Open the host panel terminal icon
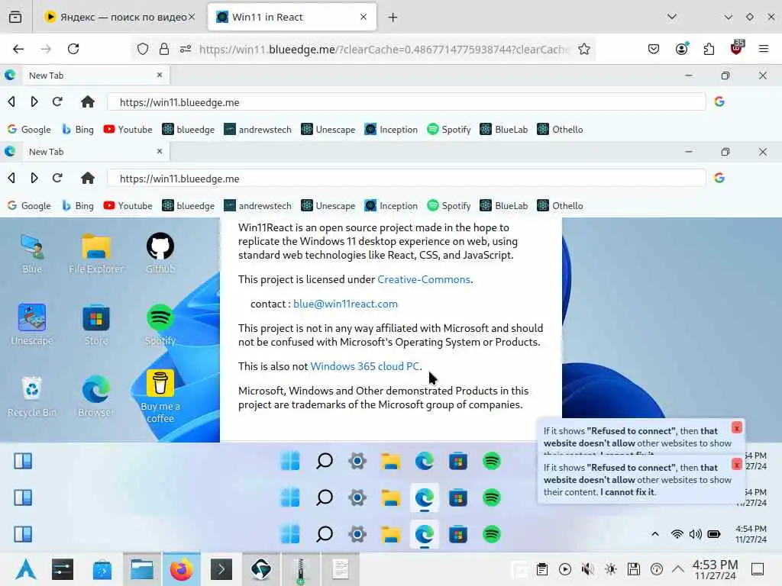This screenshot has height=586, width=782. coord(221,569)
